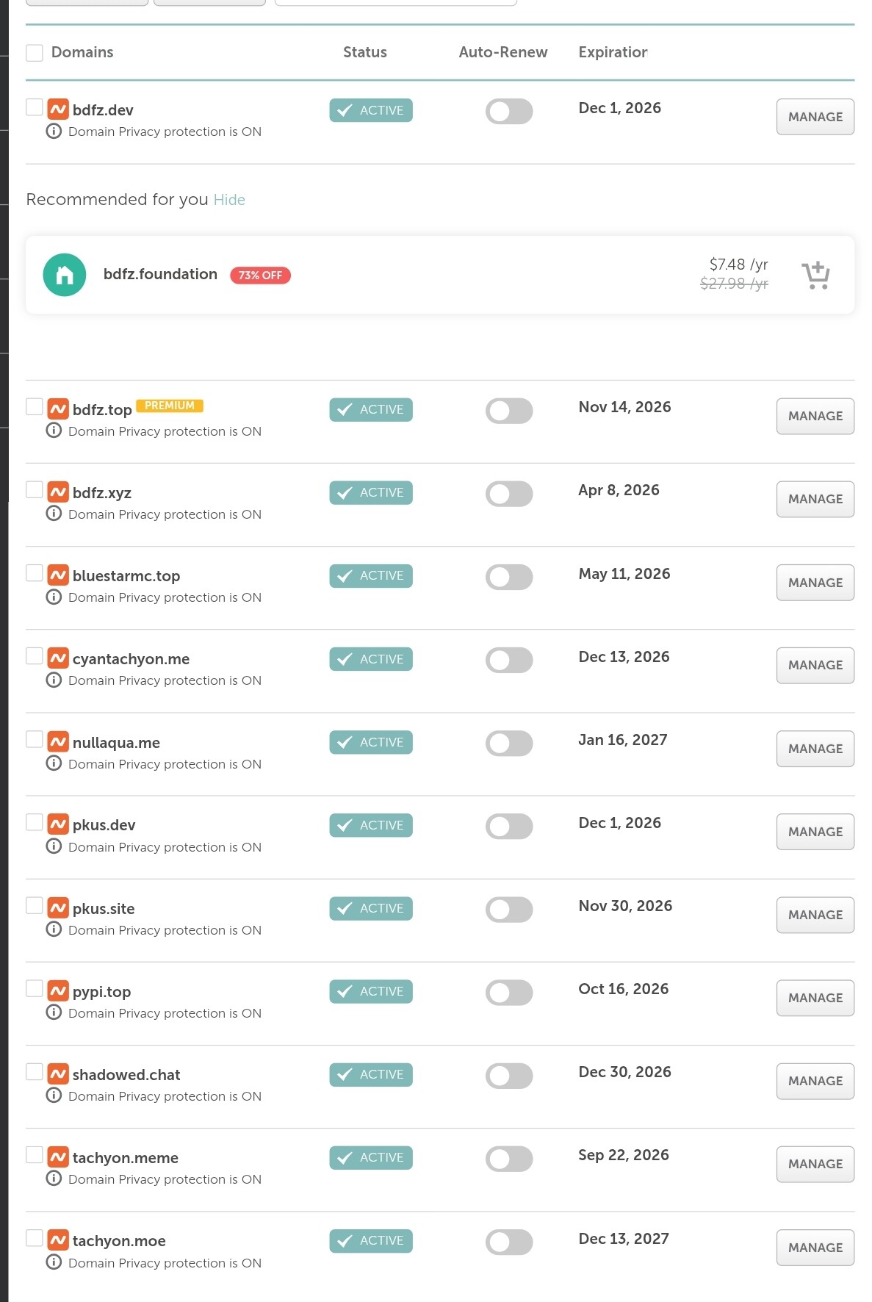Add bdfz.foundation to cart icon
The width and height of the screenshot is (872, 1302).
pyautogui.click(x=815, y=276)
